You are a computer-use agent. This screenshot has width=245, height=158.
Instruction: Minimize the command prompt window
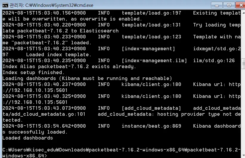point(217,5)
